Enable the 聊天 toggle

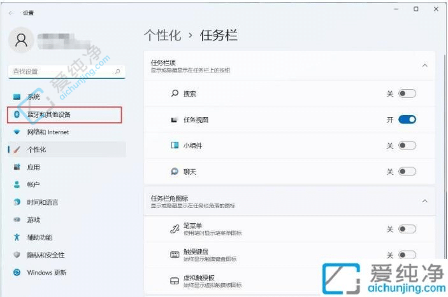pos(407,172)
